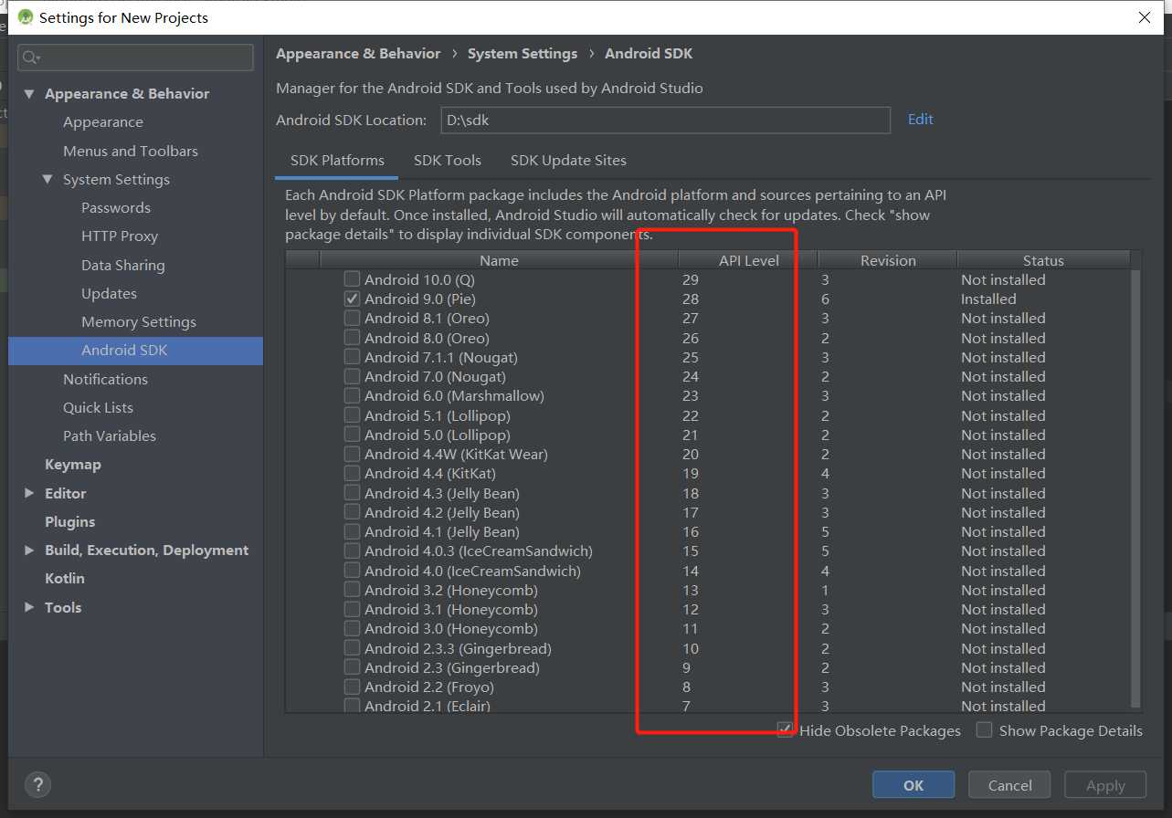Select the Android 4.0.3 (IceCreamSandwich) row text

click(x=479, y=551)
